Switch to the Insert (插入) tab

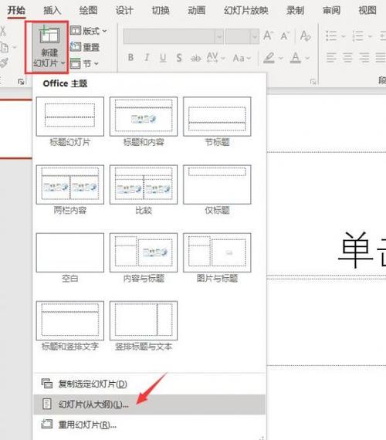(x=52, y=10)
